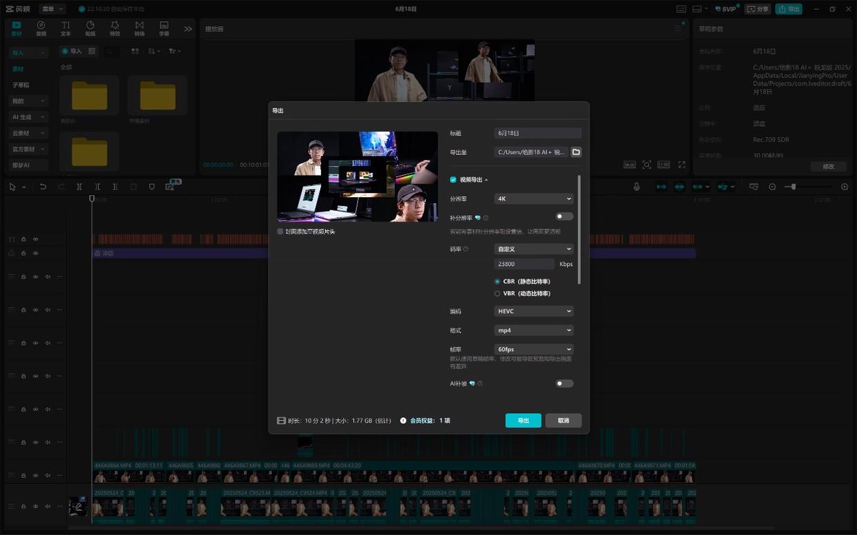Uncheck the 视频导出 checkbox
The width and height of the screenshot is (857, 535).
pyautogui.click(x=453, y=180)
